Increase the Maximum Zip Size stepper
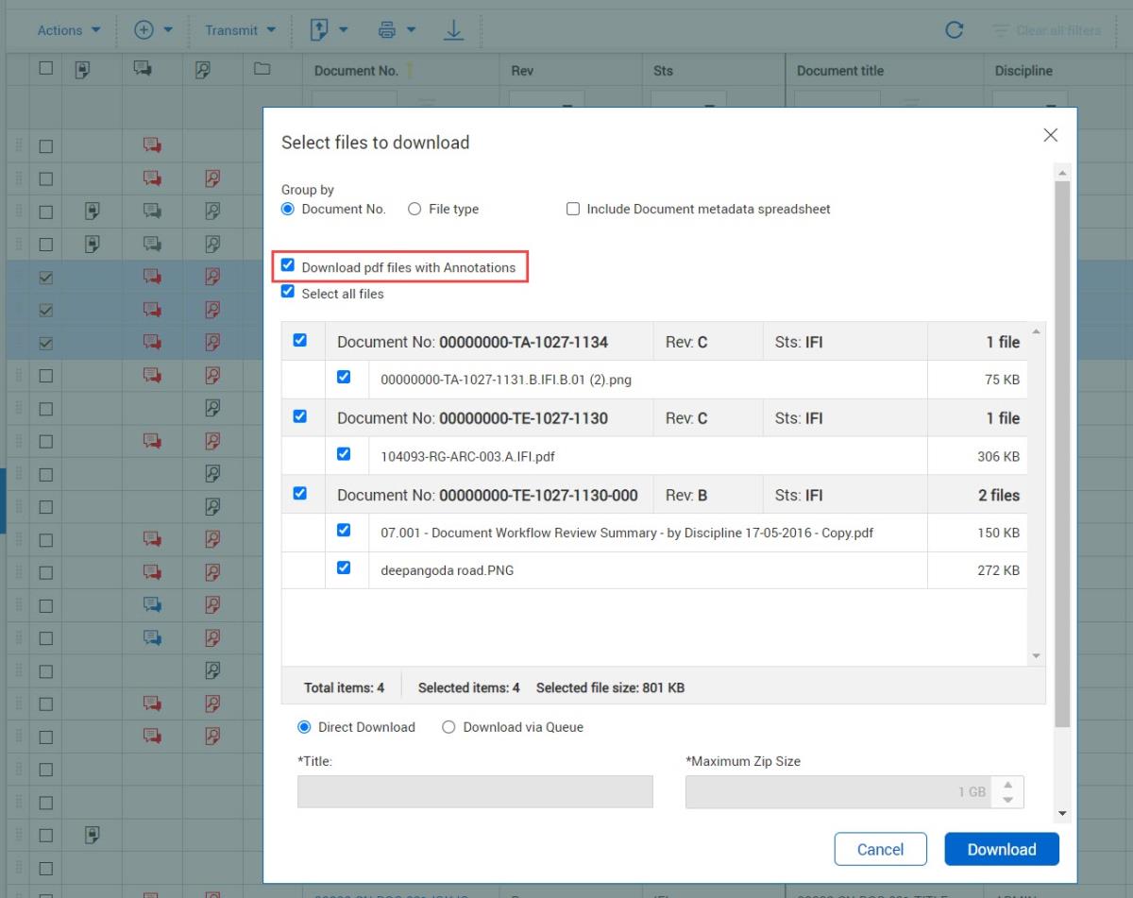1133x898 pixels. click(1007, 785)
